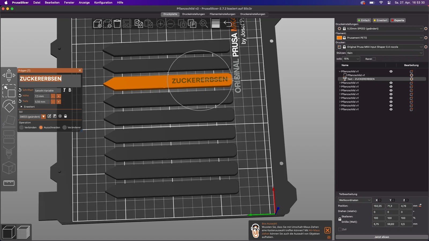Click the Arrange objects toolbar icon
The image size is (429, 241).
point(127,24)
